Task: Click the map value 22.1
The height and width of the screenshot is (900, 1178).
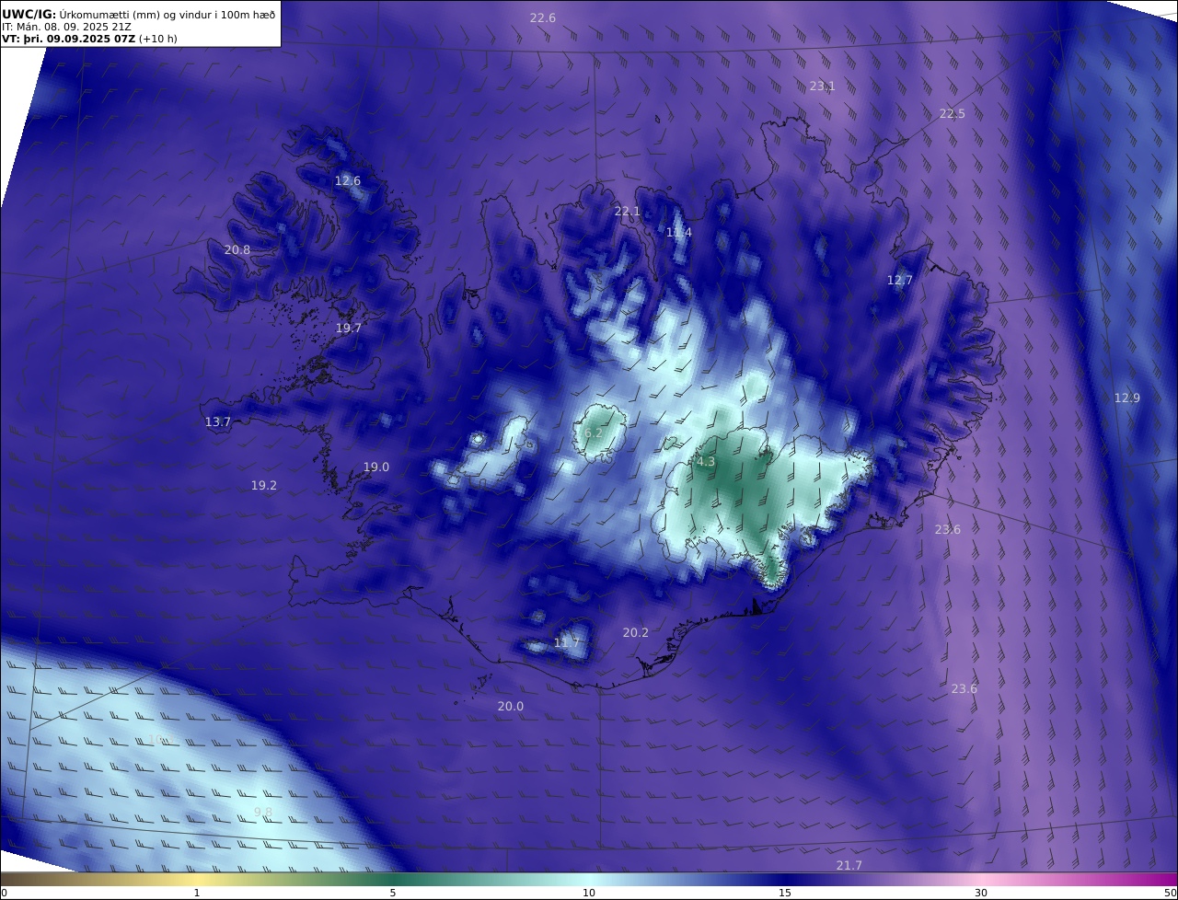Action: [x=628, y=212]
